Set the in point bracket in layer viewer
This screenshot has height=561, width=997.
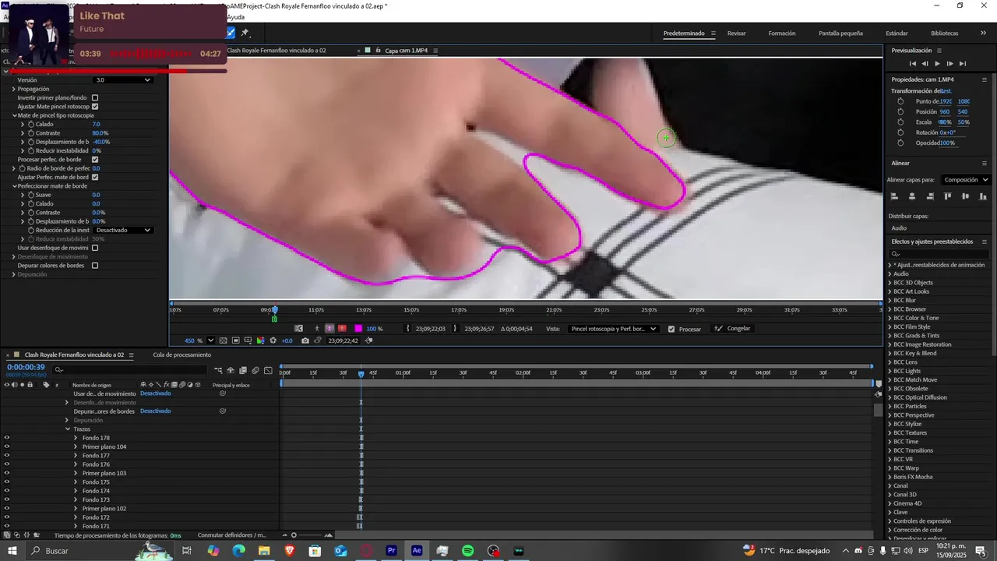pyautogui.click(x=408, y=328)
